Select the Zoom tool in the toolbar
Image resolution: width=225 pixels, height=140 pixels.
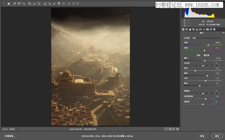click(4, 4)
